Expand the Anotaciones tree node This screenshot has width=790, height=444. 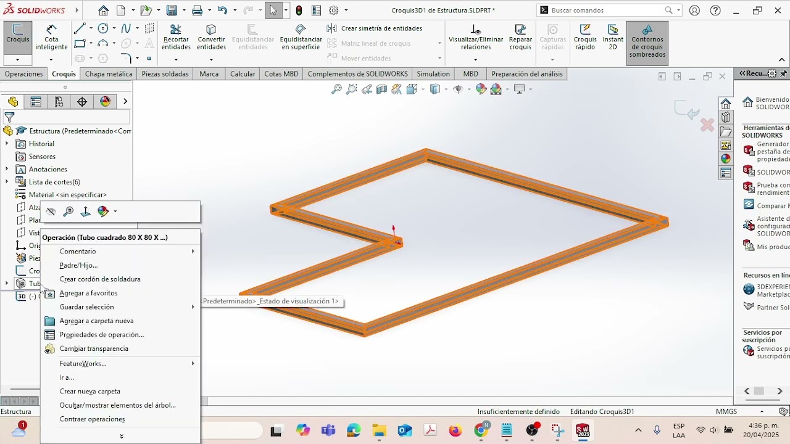tap(7, 169)
